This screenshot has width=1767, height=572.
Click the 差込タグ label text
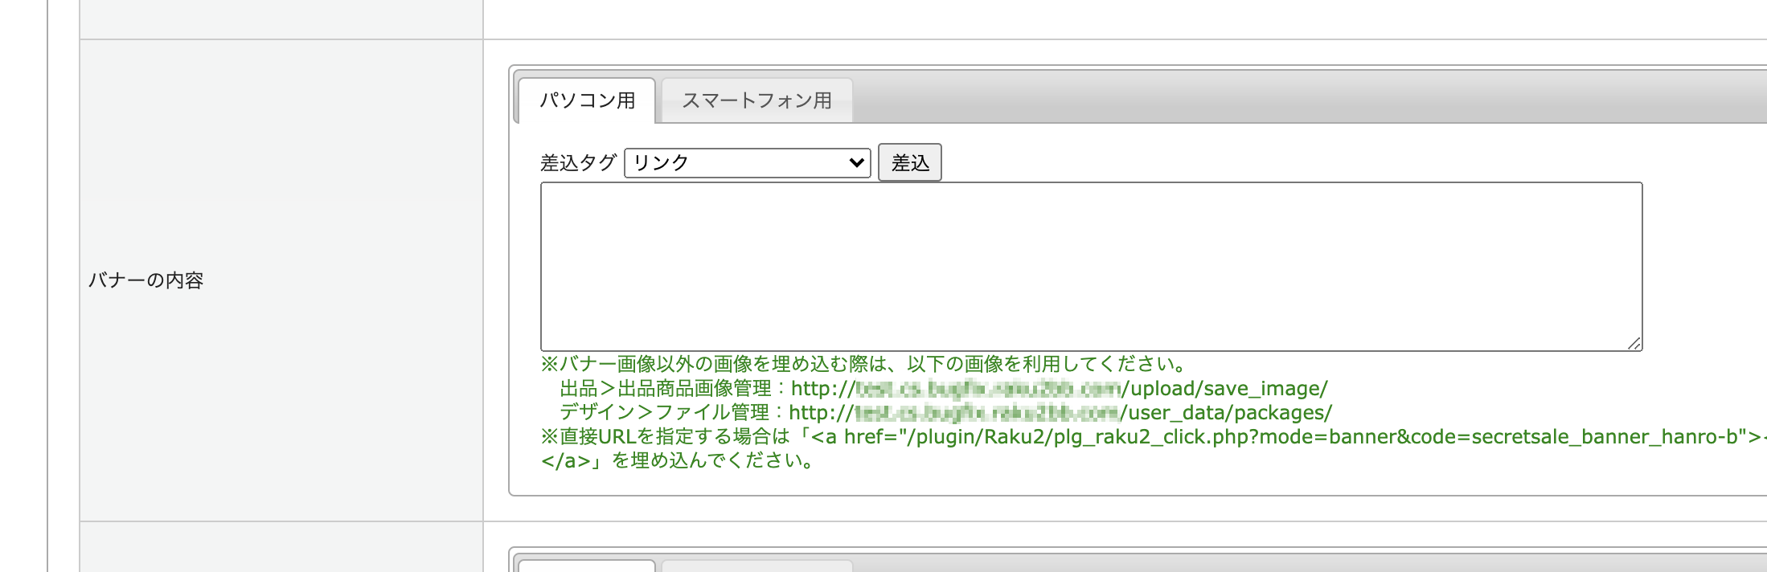[579, 163]
